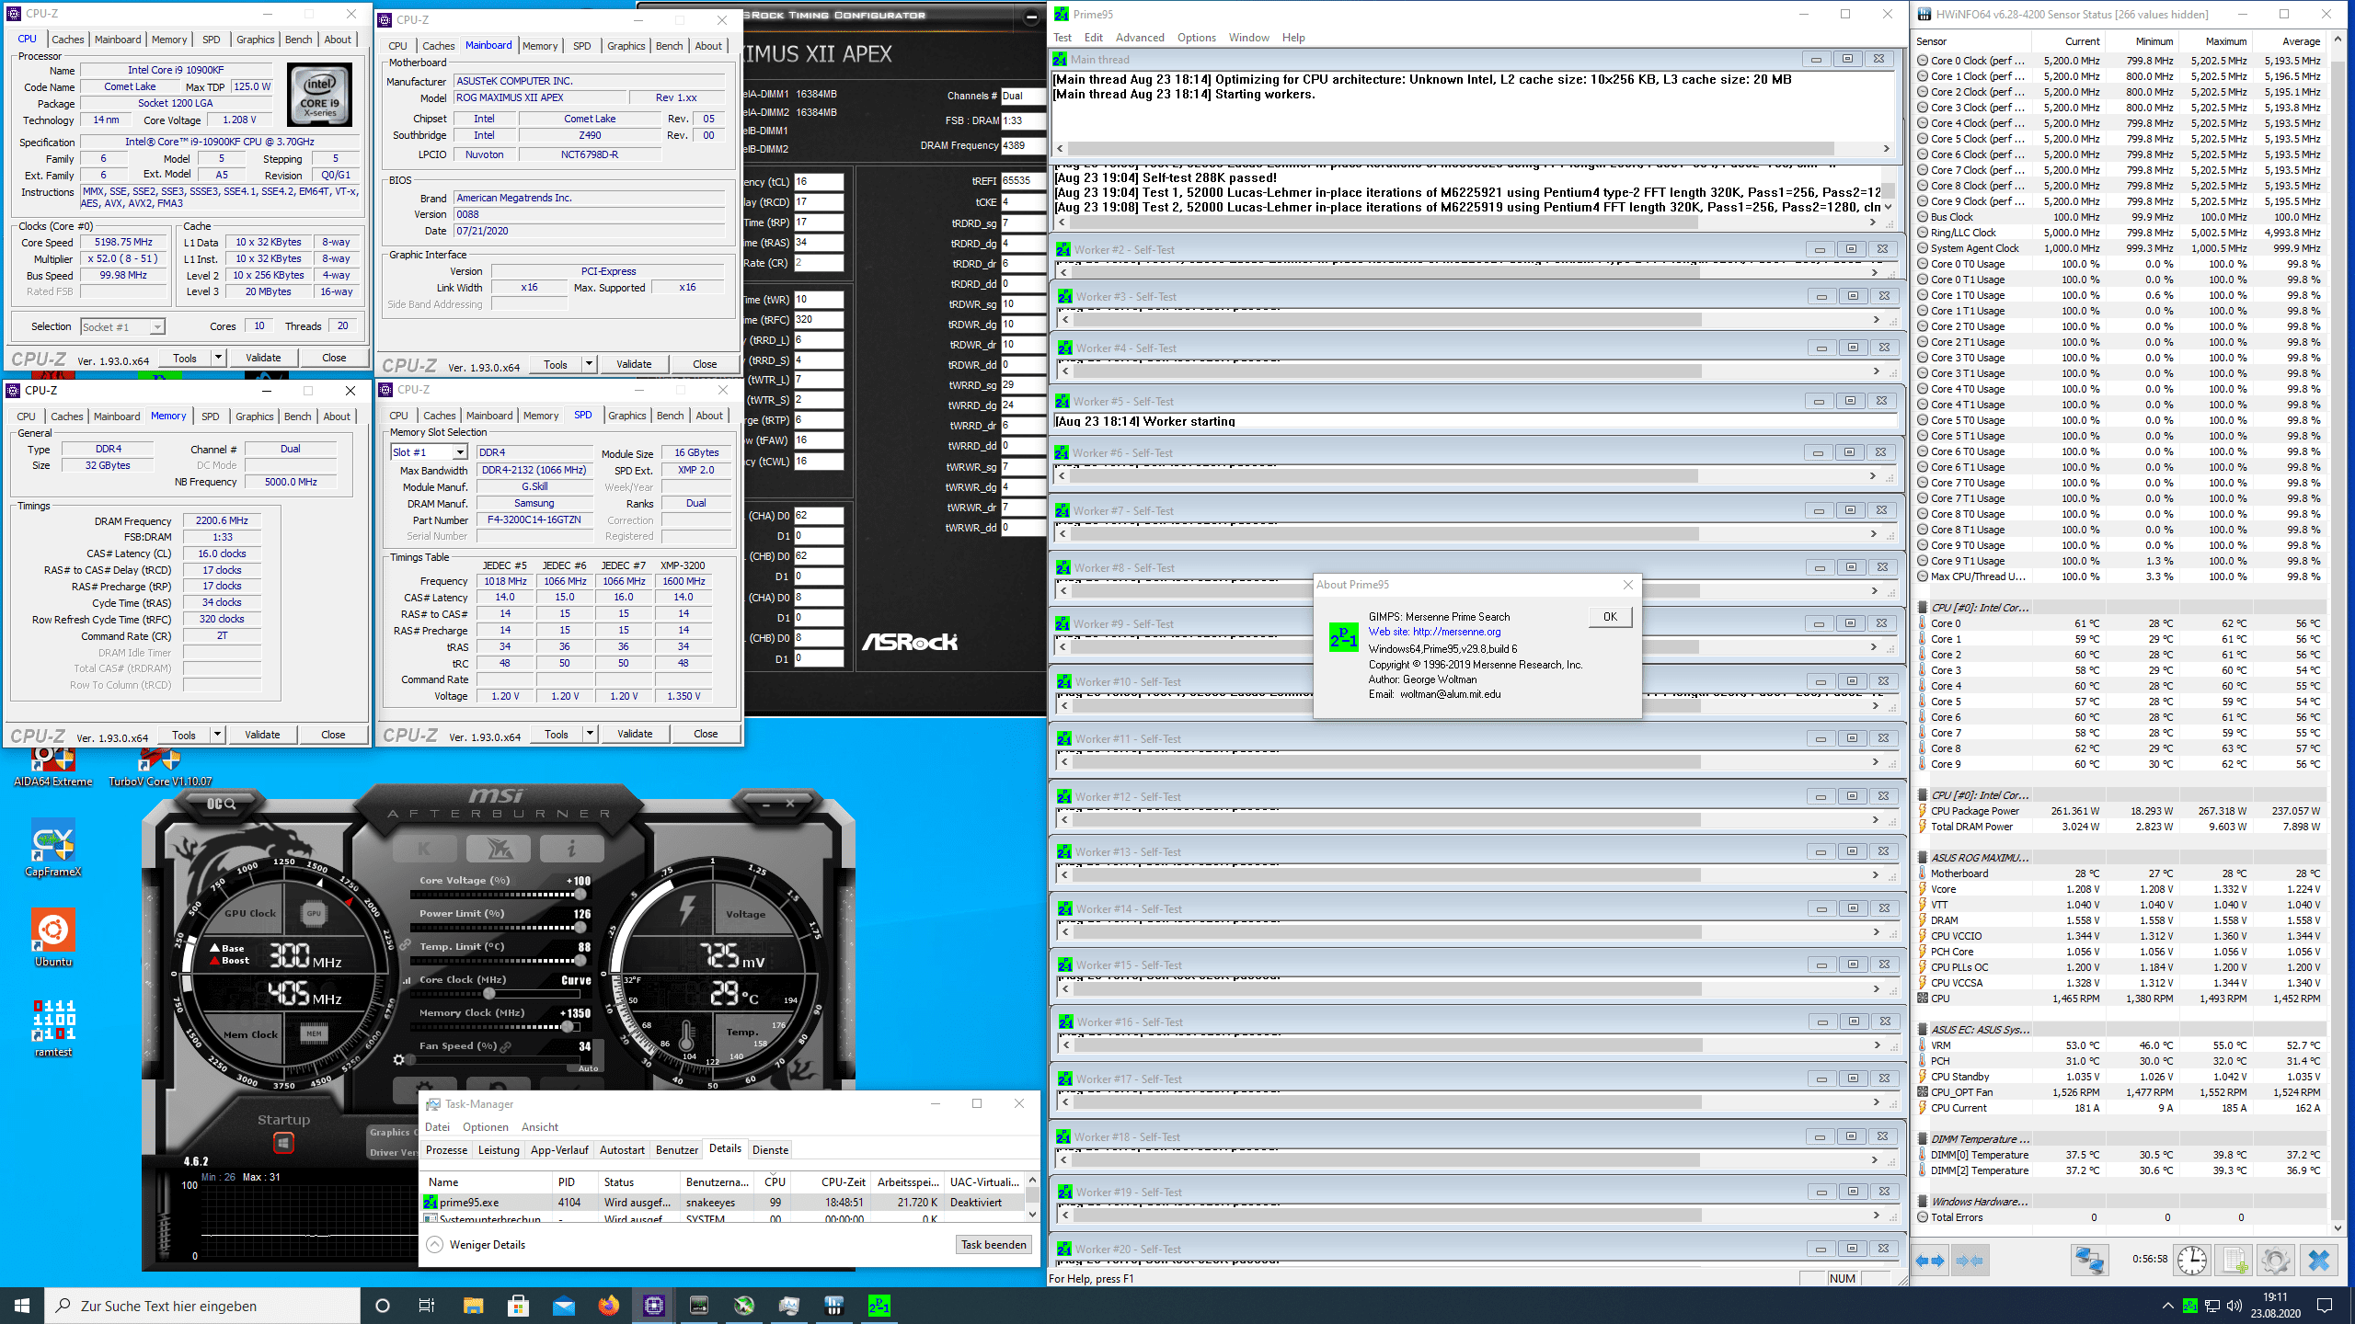Screen dimensions: 2355x1324
Task: Open AIDA64 Extreme desktop shortcut
Action: (x=52, y=769)
